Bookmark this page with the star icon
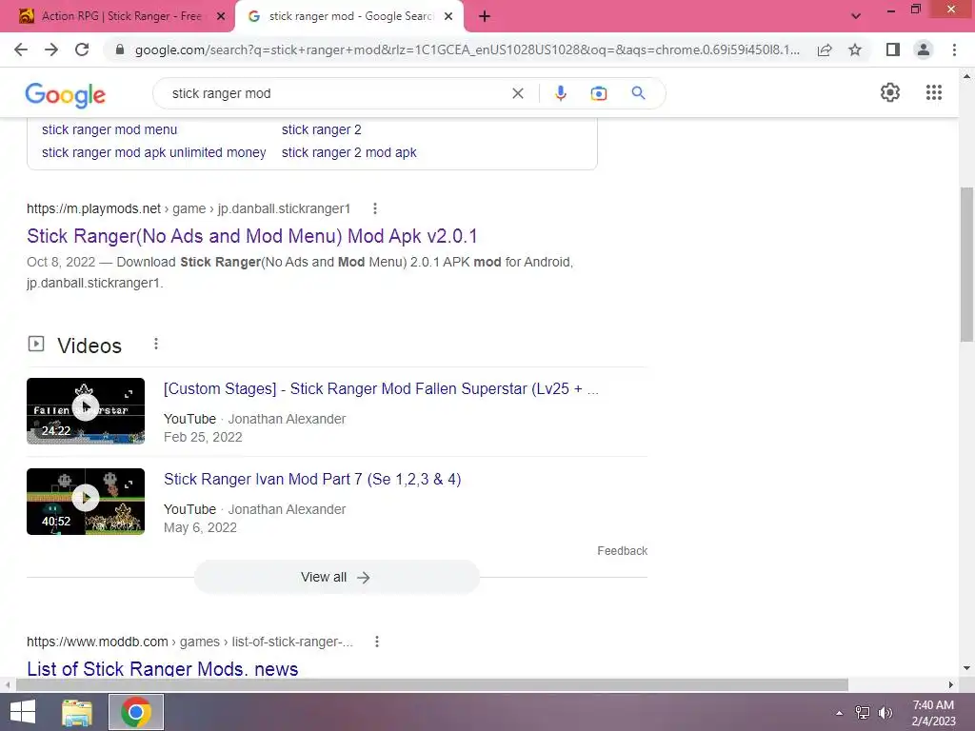This screenshot has height=731, width=975. point(855,49)
